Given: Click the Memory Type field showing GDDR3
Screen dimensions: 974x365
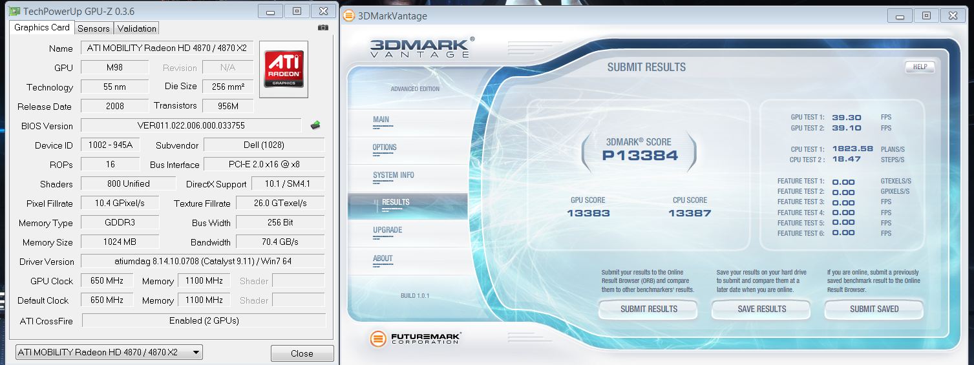Looking at the screenshot, I should [x=120, y=222].
